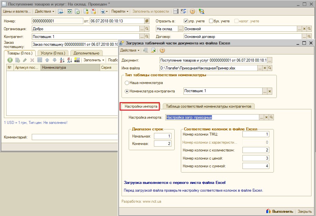Switch to the Услуги (0 поз.) tab
316x216 pixels.
[53, 53]
